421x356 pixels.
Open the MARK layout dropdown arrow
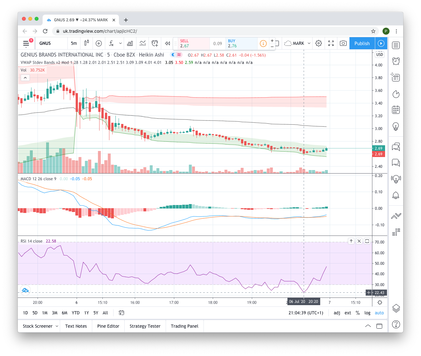click(x=309, y=43)
